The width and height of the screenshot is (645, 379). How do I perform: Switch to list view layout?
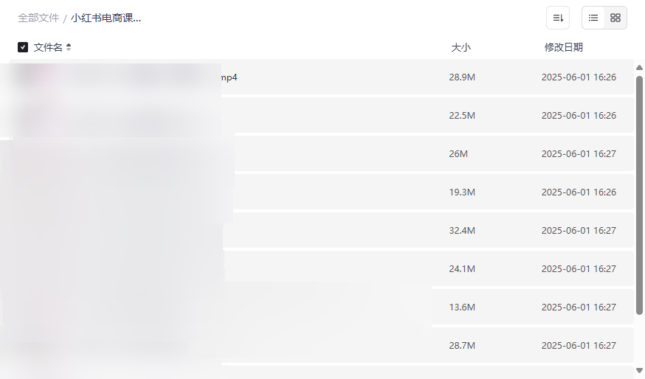pos(593,18)
